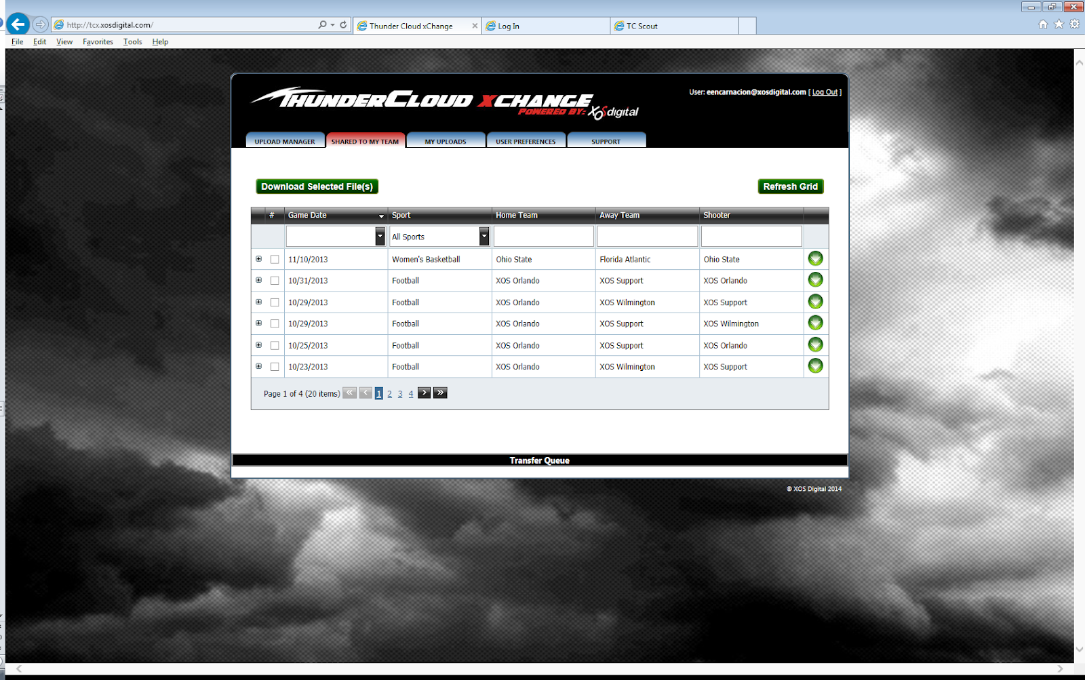Click the Refresh Grid button
1085x680 pixels.
(x=791, y=186)
